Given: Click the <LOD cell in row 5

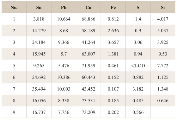Looking at the screenshot, I should (x=138, y=66).
